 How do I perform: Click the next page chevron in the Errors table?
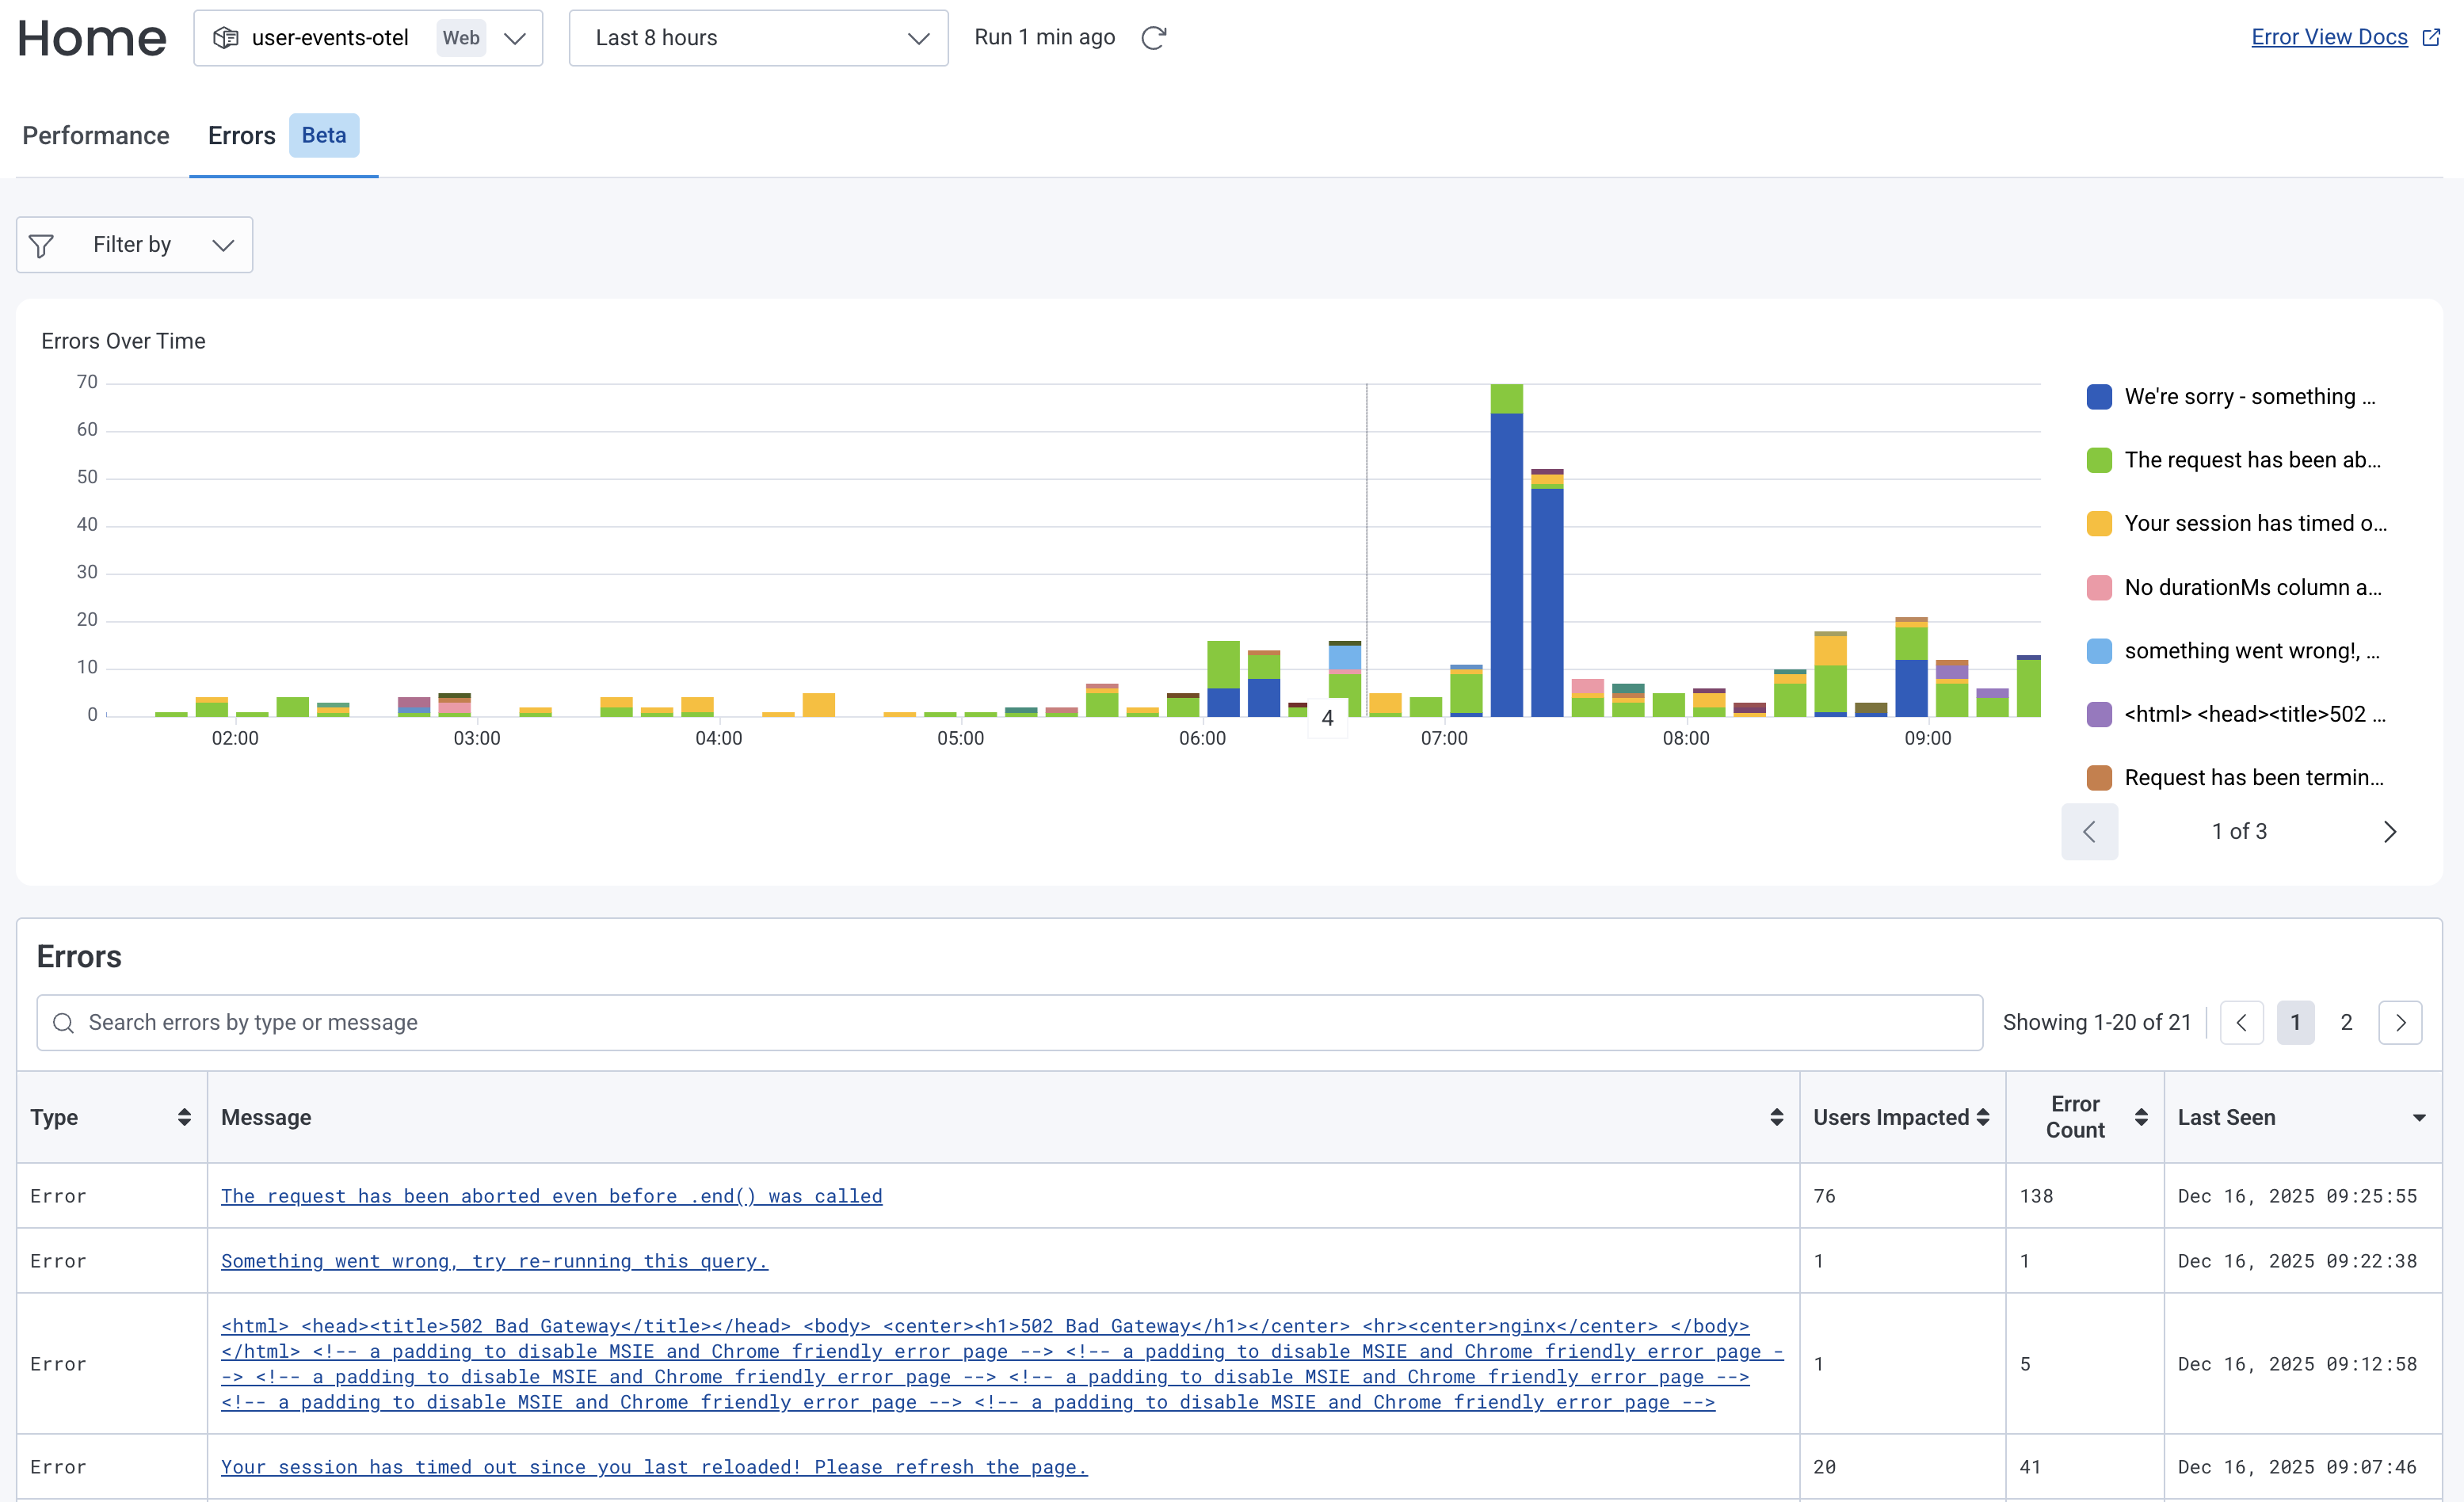[2400, 1022]
